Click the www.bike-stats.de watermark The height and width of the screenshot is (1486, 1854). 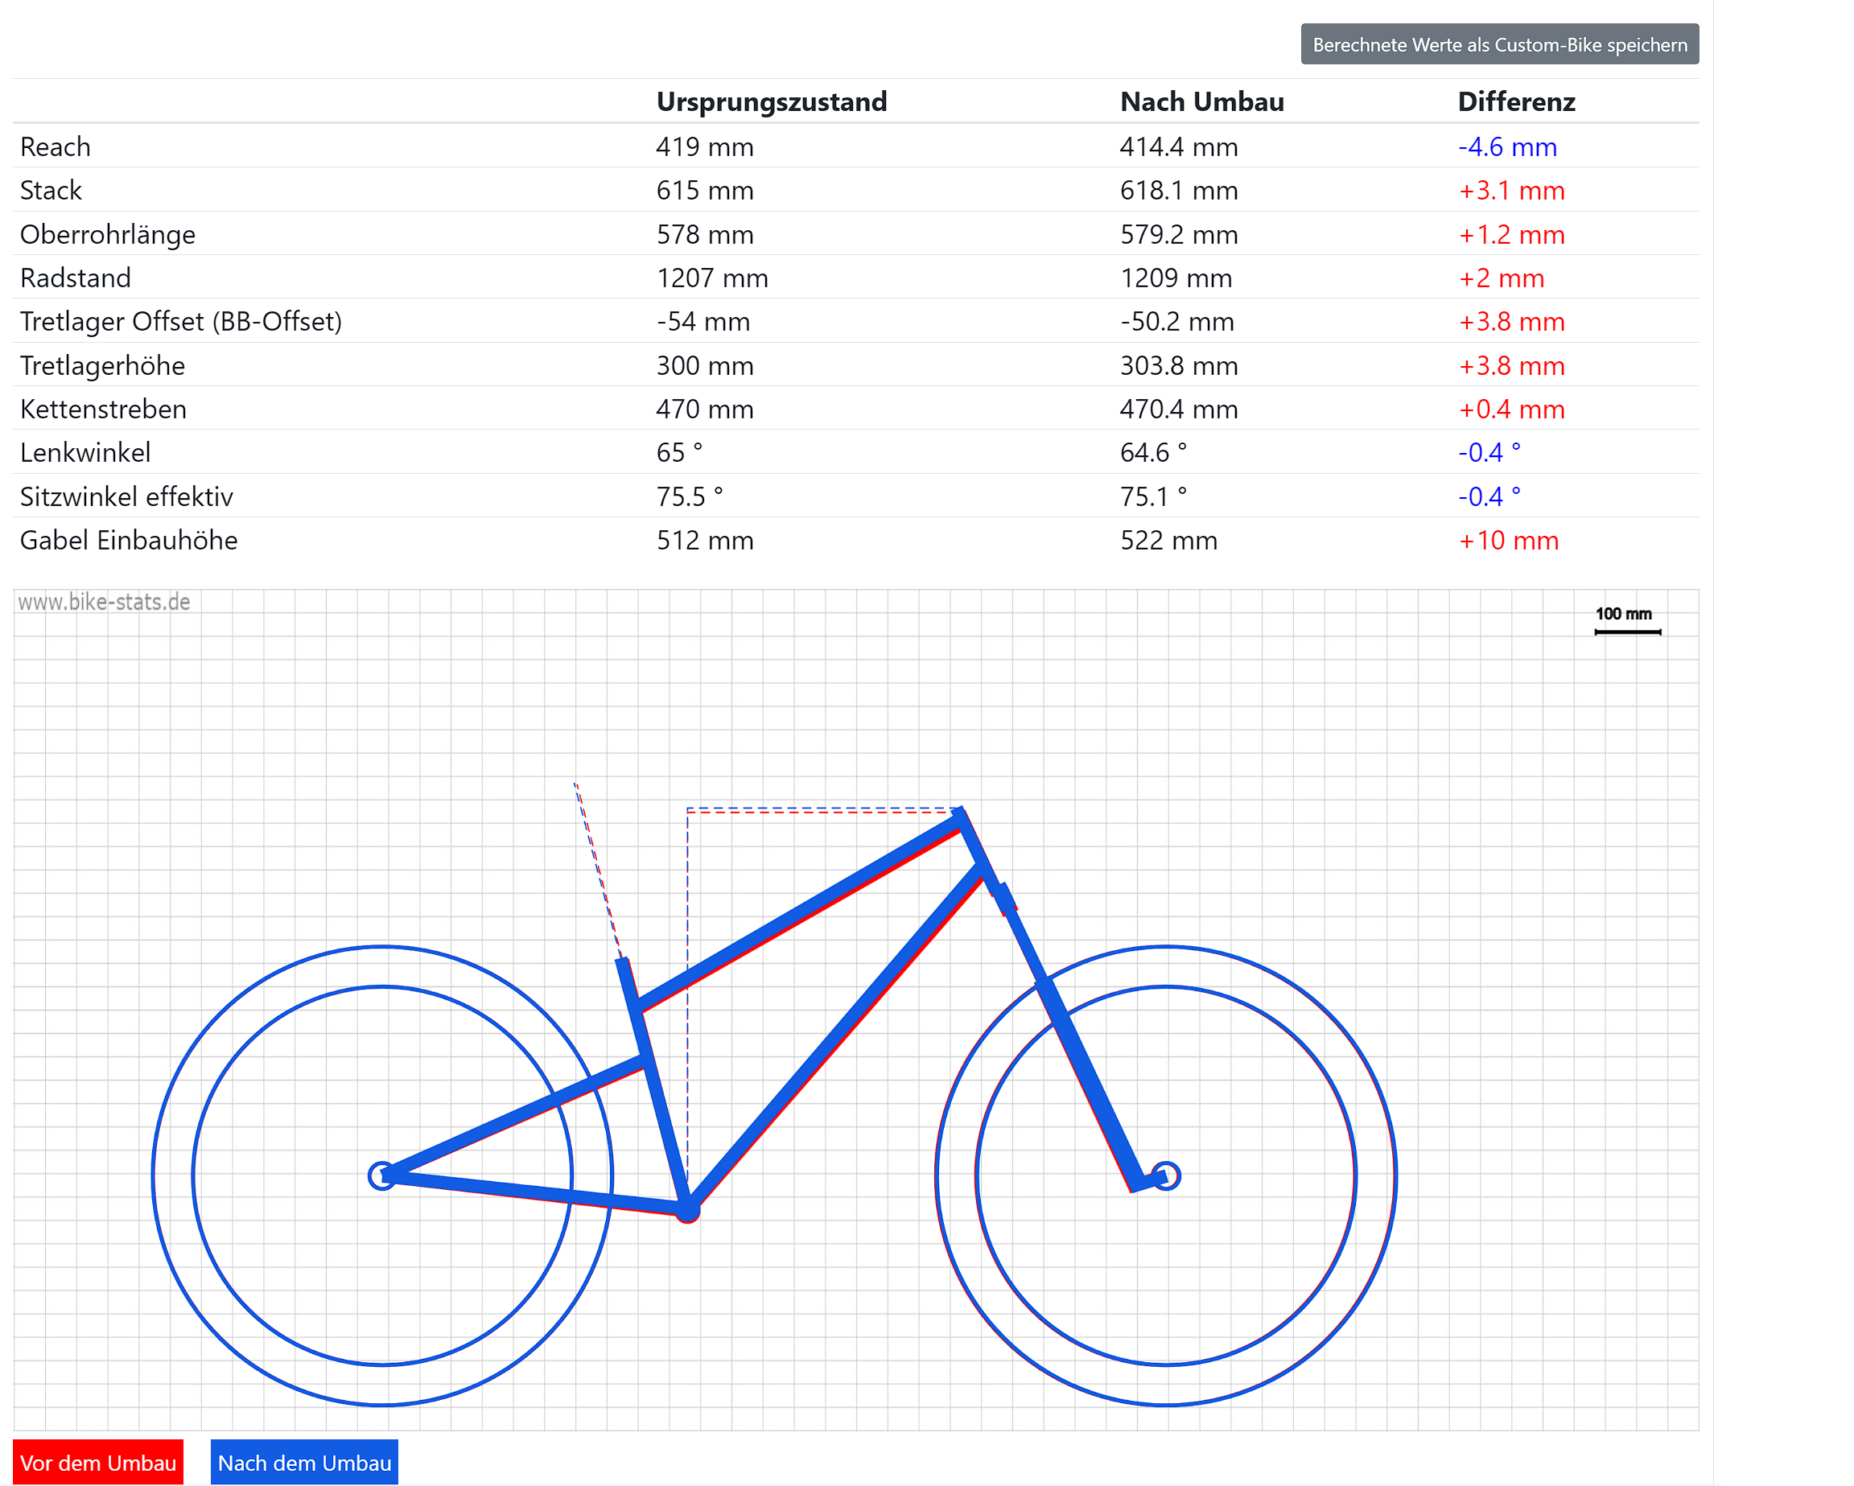pos(104,602)
